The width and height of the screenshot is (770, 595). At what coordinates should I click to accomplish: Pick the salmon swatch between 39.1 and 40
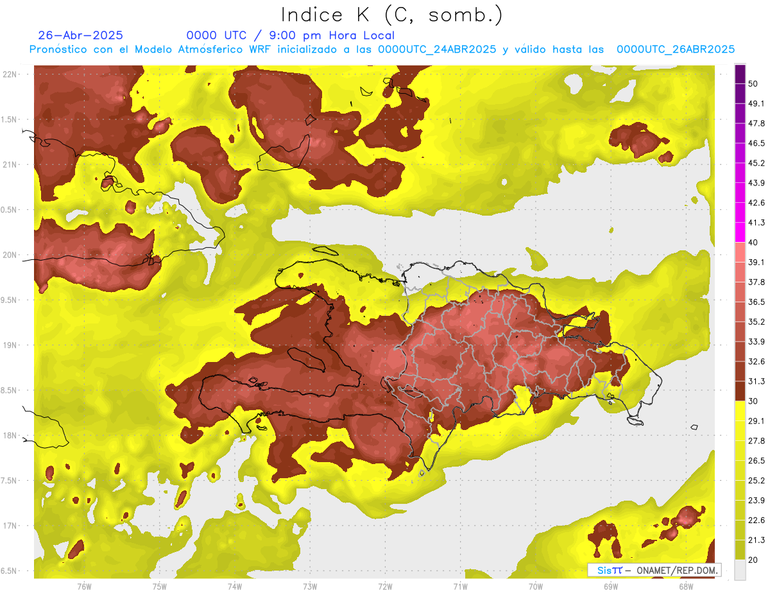740,252
